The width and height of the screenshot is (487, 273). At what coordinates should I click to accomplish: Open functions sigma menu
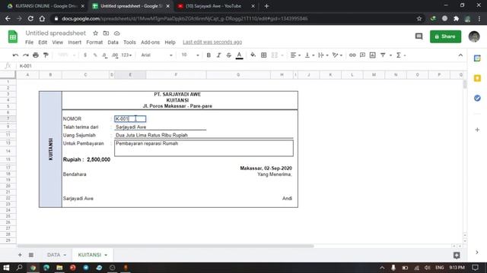[399, 55]
